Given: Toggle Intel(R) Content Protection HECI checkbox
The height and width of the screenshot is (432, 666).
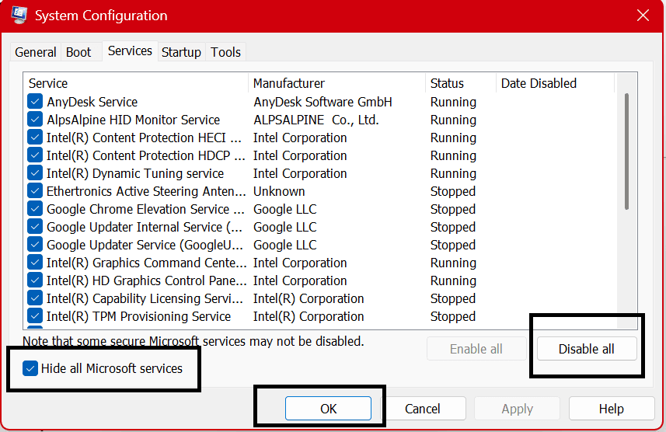Looking at the screenshot, I should point(35,138).
